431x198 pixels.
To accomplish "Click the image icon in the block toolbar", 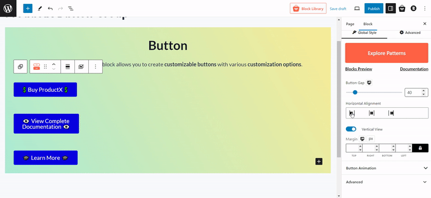I will (81, 67).
